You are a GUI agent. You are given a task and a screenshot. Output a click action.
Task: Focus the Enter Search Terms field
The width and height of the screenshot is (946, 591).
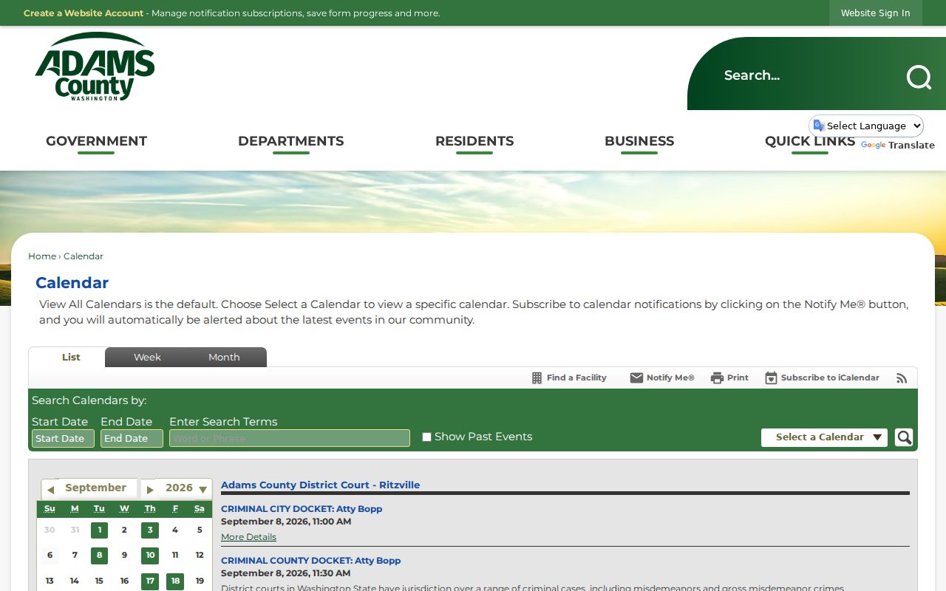click(290, 438)
